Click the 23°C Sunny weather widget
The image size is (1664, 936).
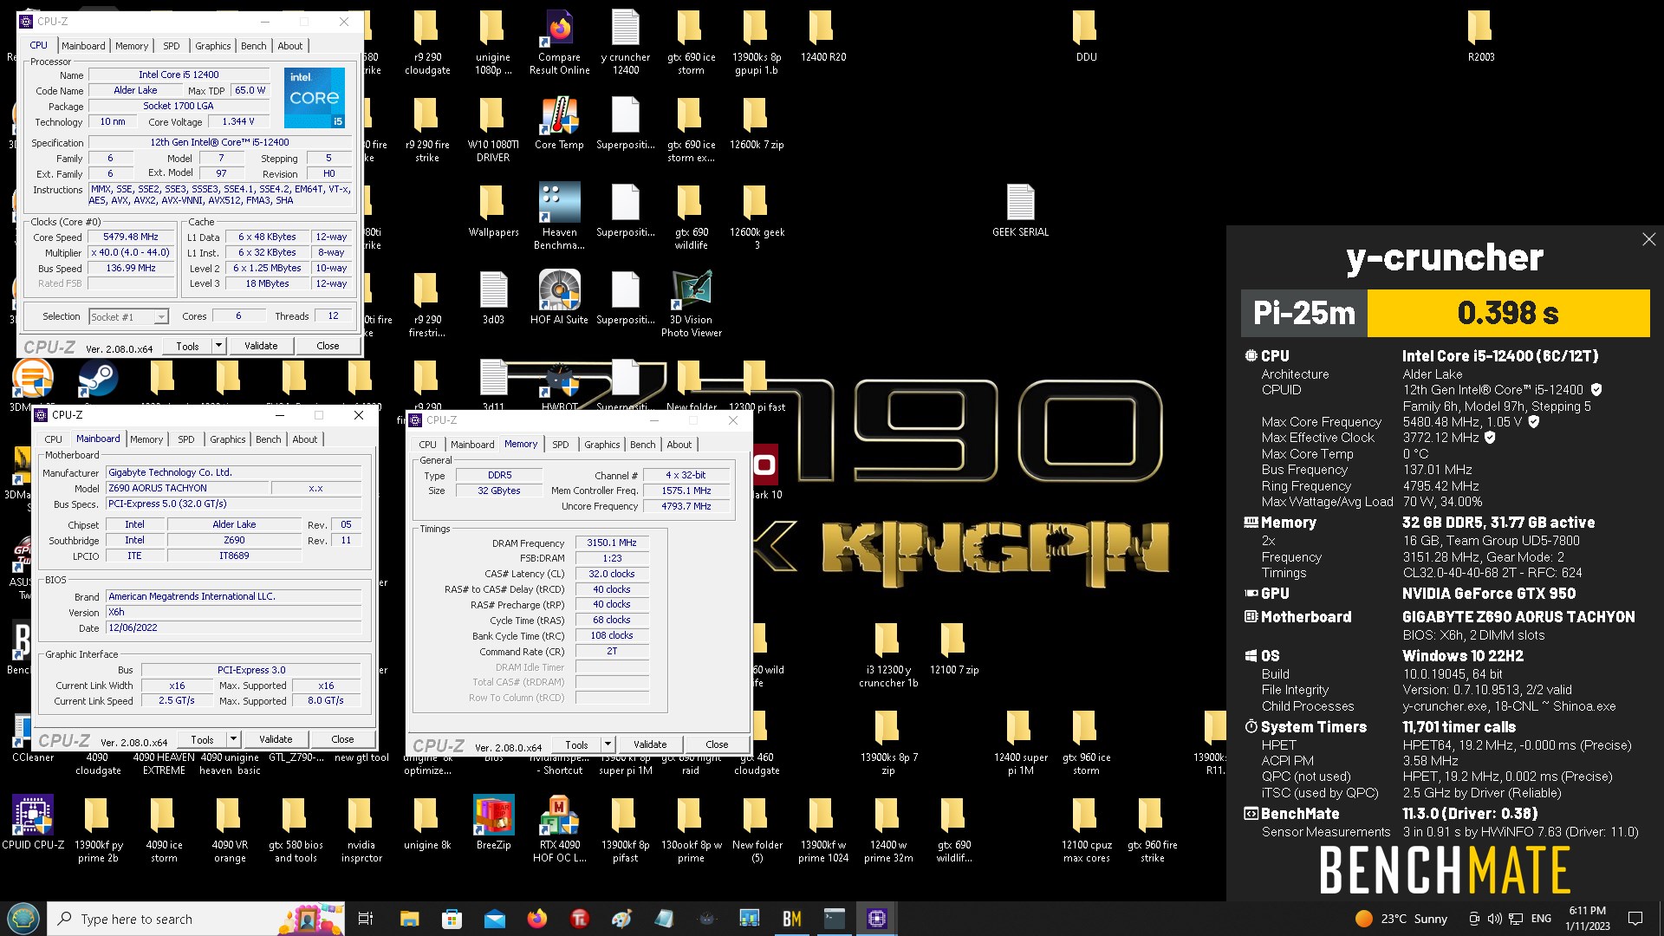(1401, 919)
